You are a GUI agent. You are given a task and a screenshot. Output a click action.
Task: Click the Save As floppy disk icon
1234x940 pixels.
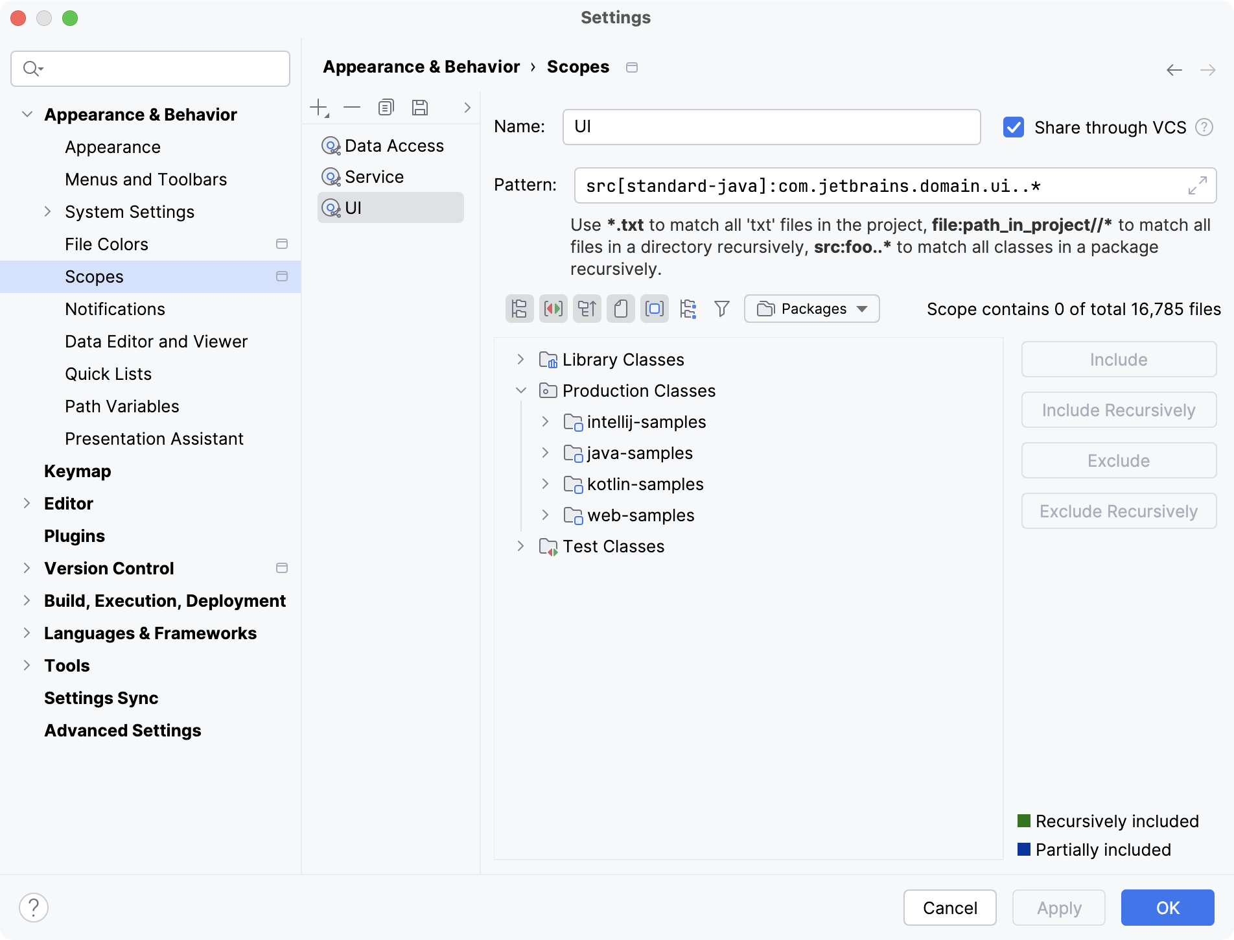[x=420, y=108]
